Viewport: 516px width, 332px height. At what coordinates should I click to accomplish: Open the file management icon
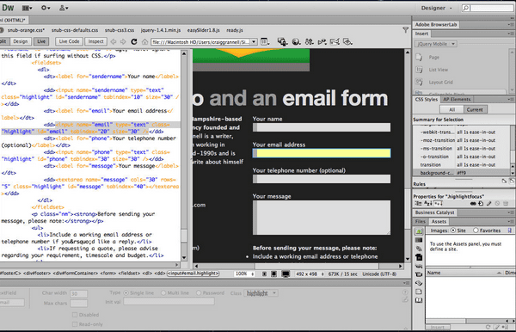click(309, 41)
